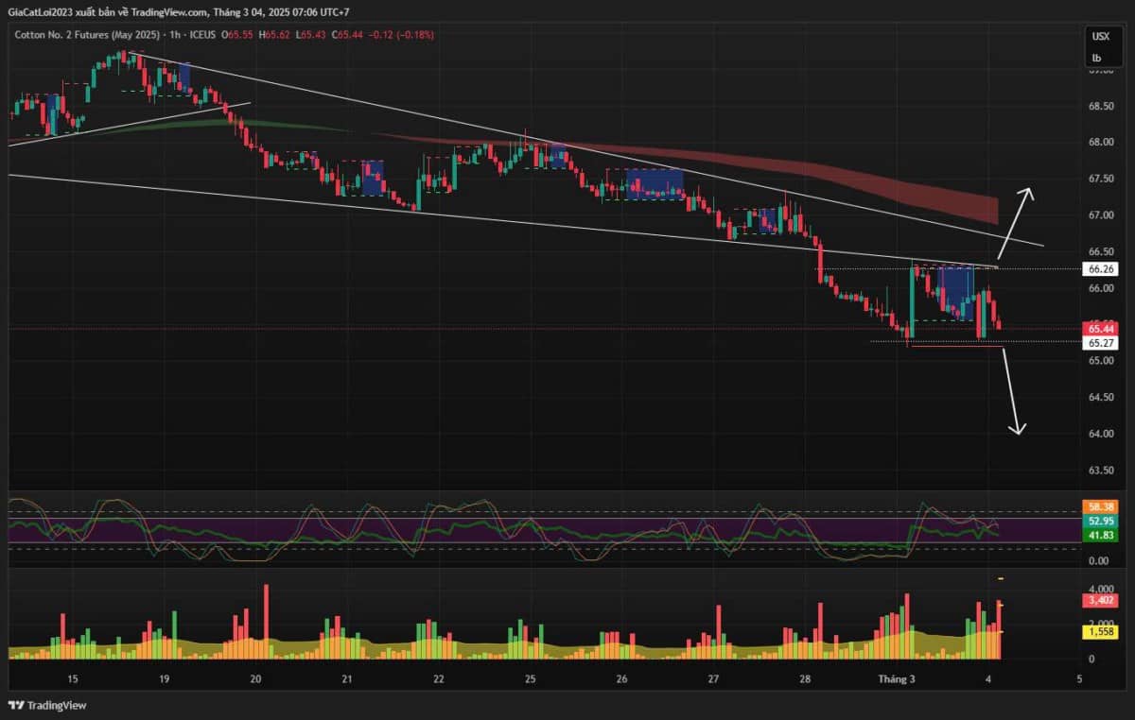Click the high value H65.62
Screen dimensions: 1135x720
[x=274, y=35]
